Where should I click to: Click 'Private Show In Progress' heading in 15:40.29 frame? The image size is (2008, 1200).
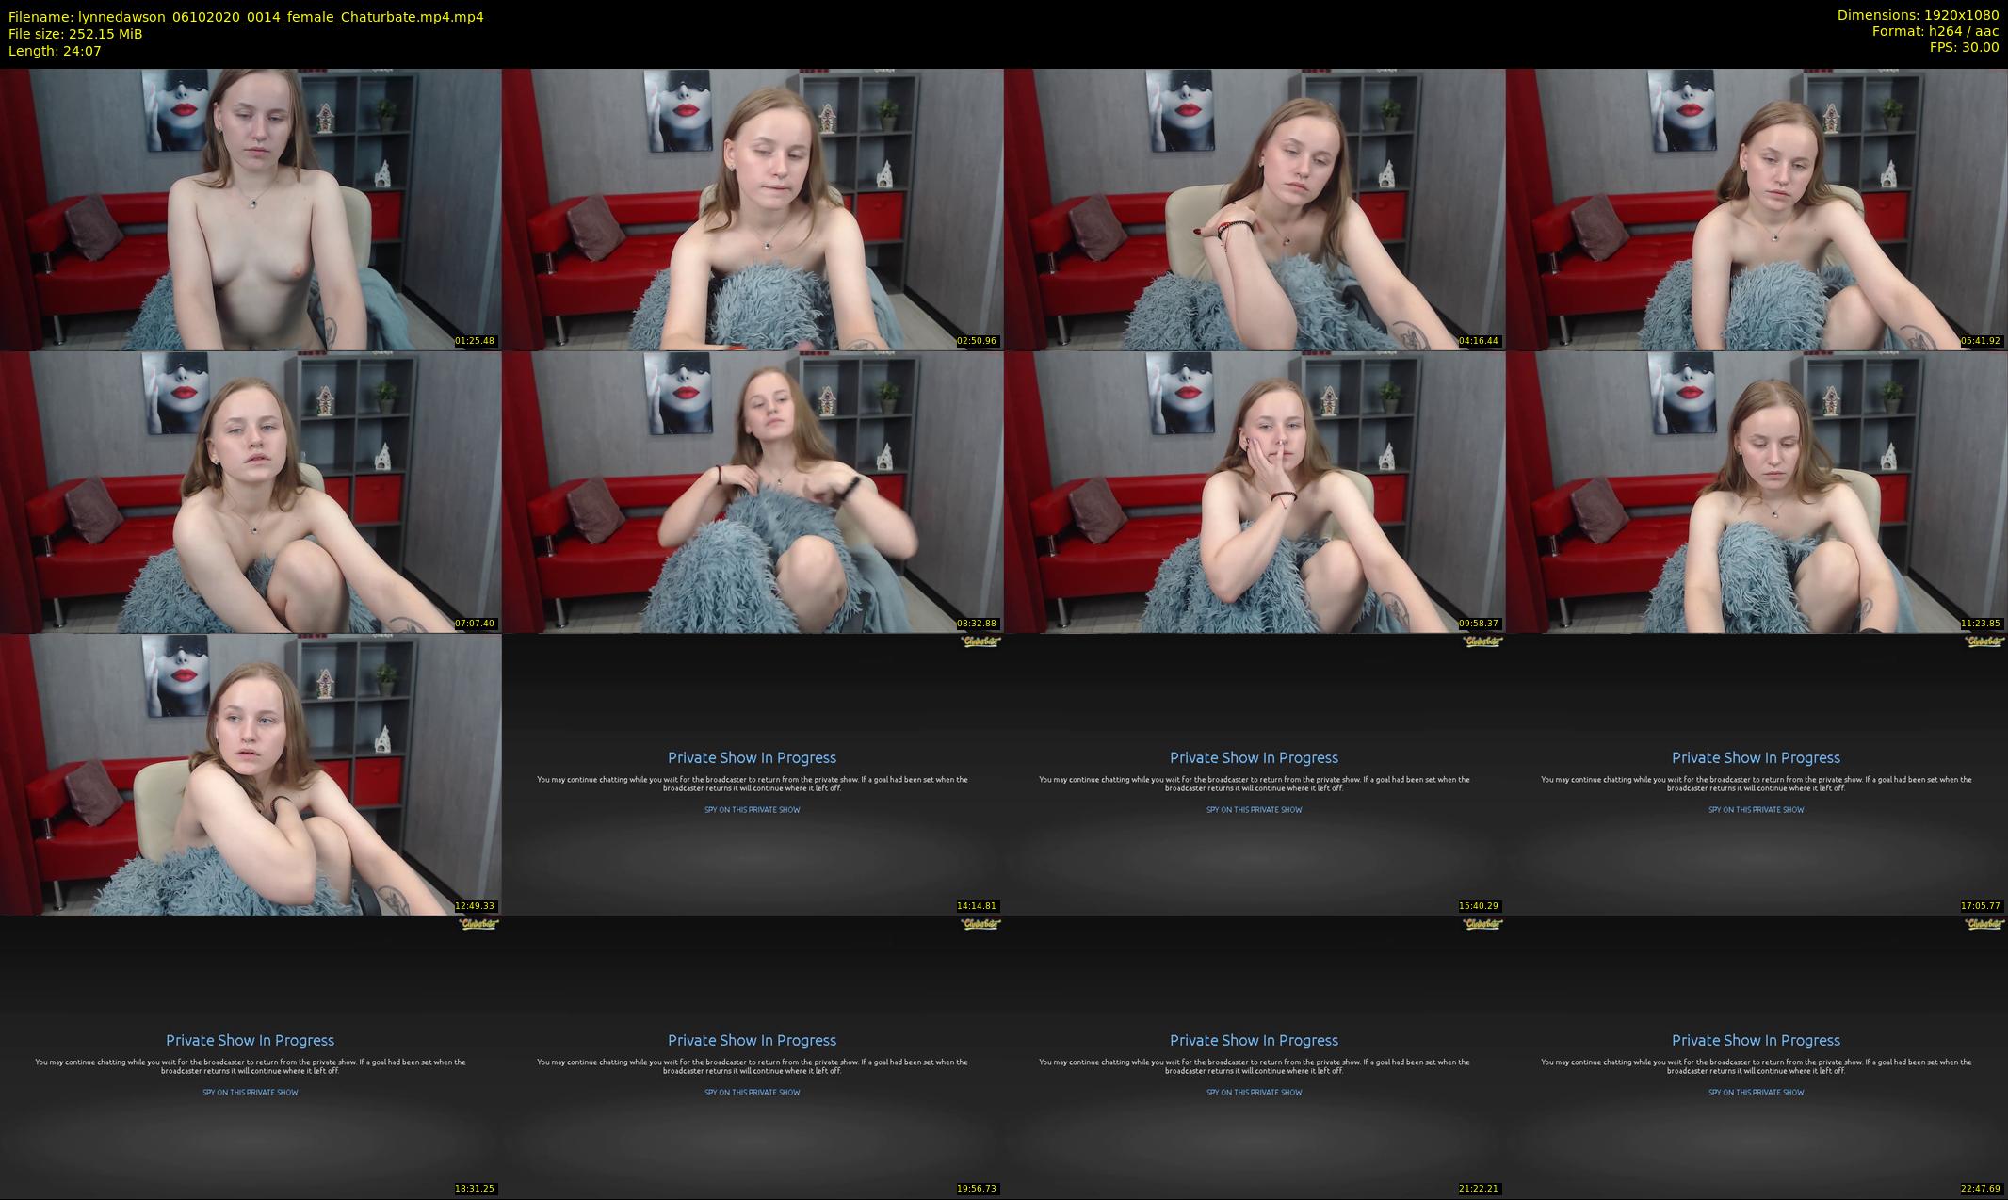click(x=1254, y=757)
